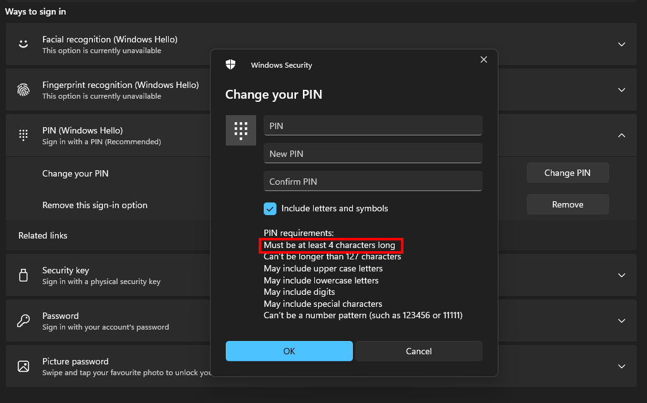Click 'PIN requirements:' heading text
The image size is (647, 403).
(299, 233)
